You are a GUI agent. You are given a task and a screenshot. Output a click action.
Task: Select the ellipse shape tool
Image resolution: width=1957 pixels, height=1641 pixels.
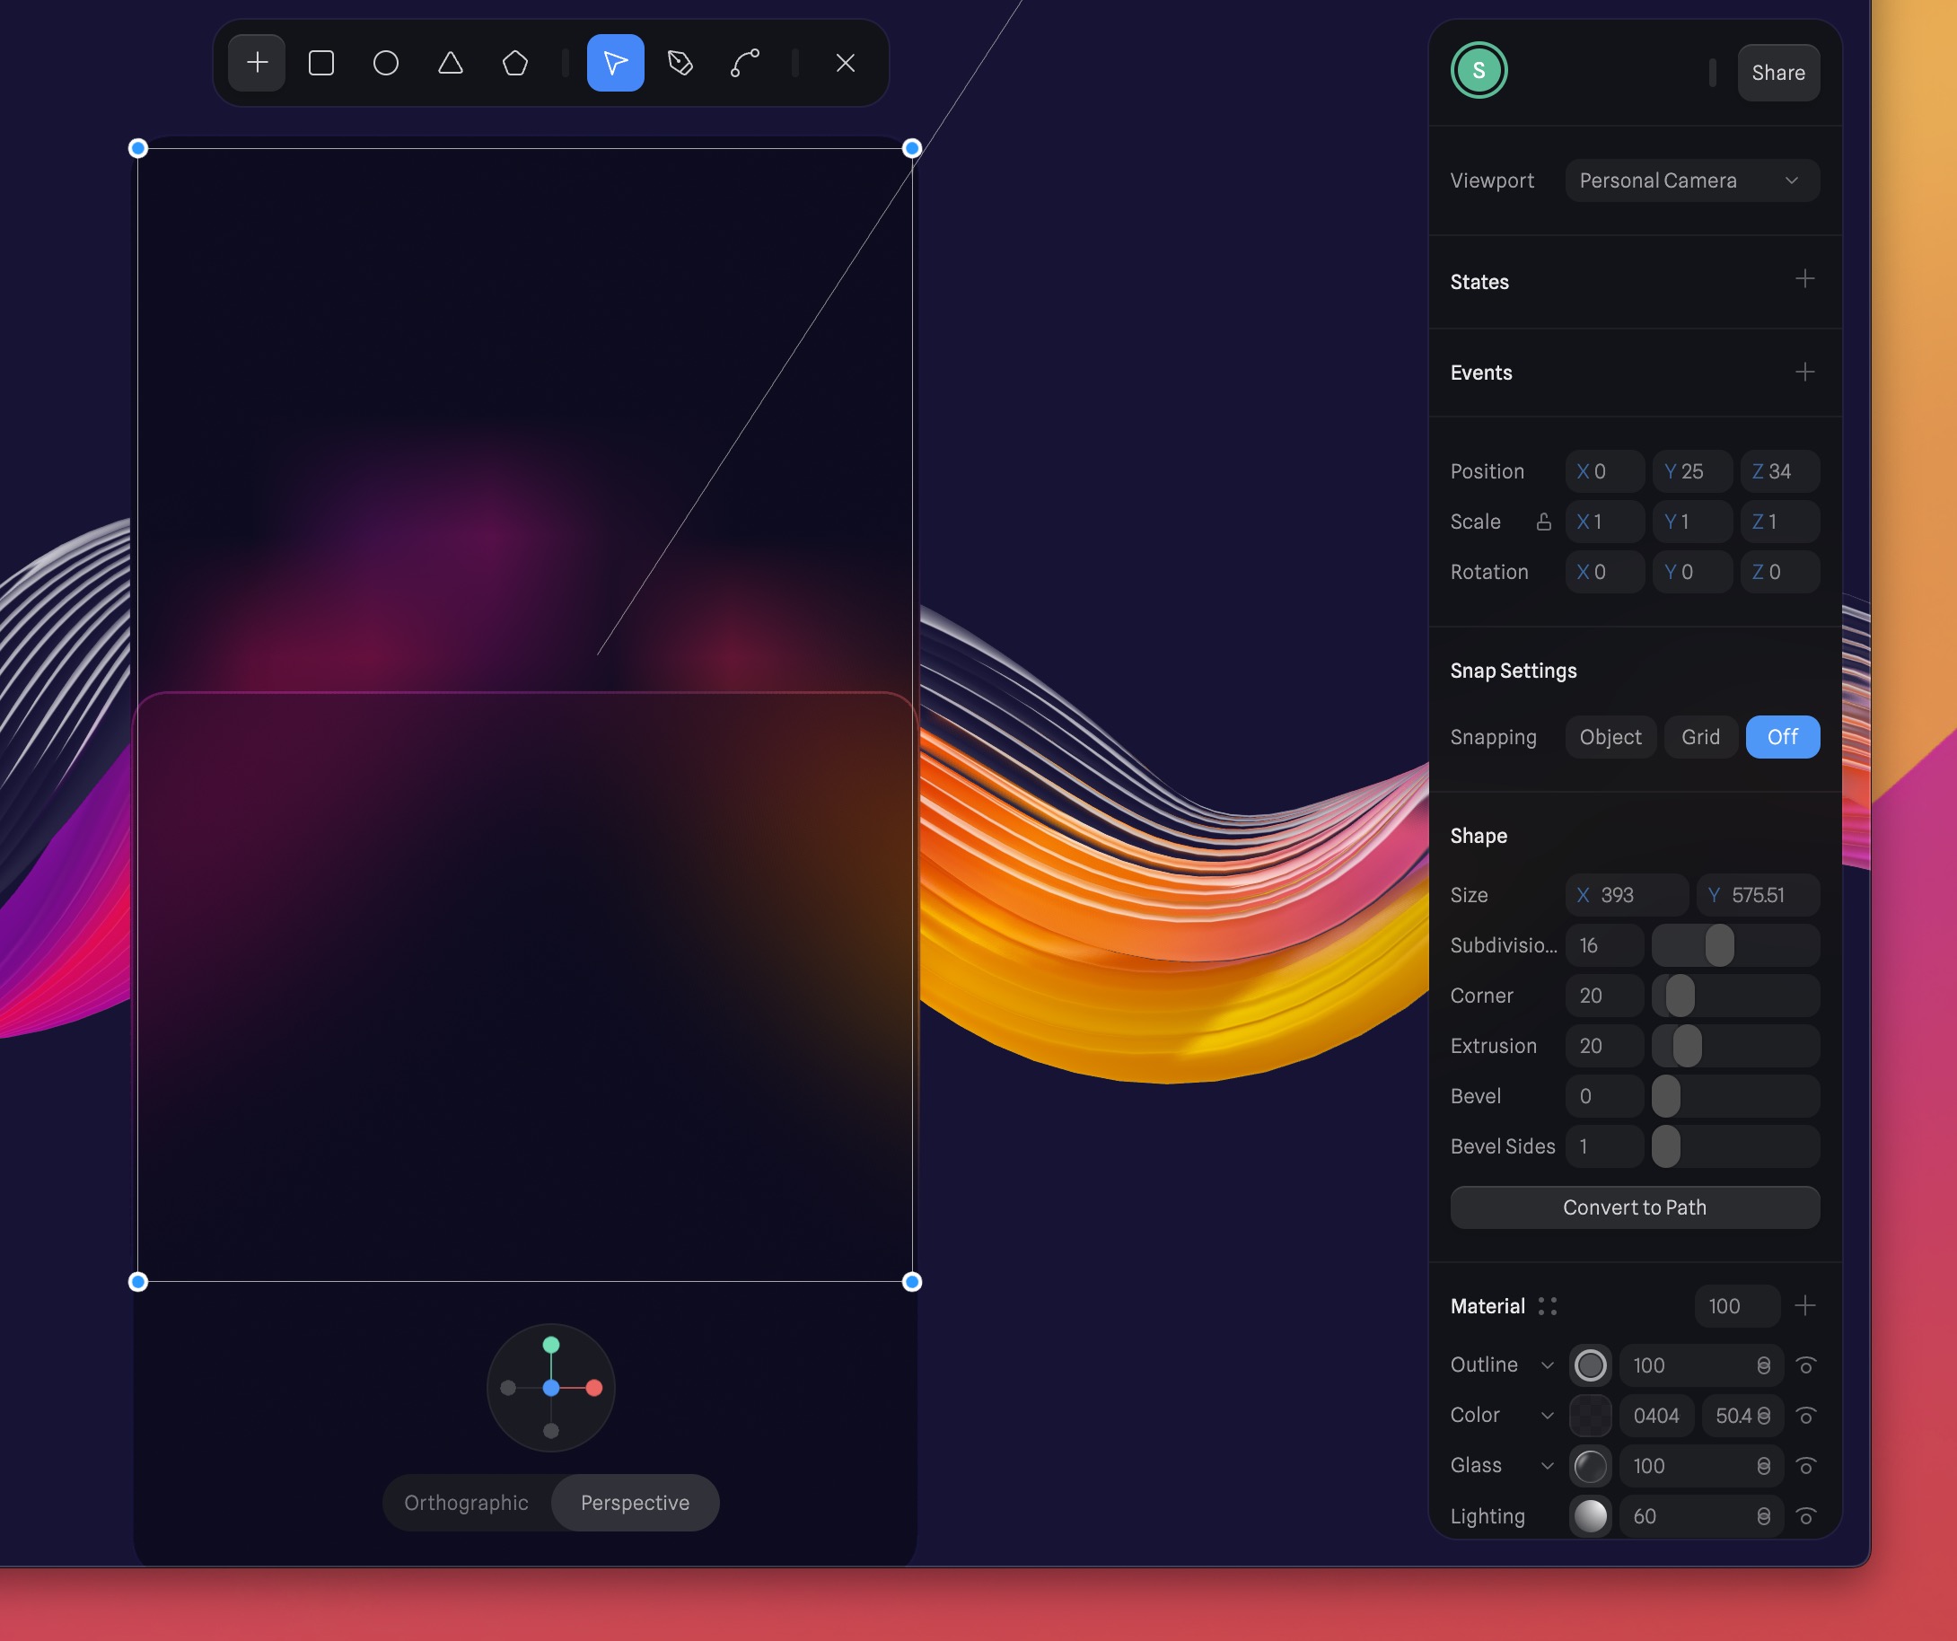386,64
